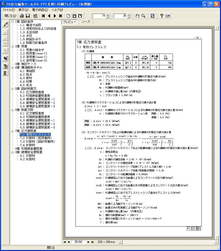Collapse the 4章 構造解析モデル tree node
Viewport: 221px width, 251px height.
click(x=13, y=68)
